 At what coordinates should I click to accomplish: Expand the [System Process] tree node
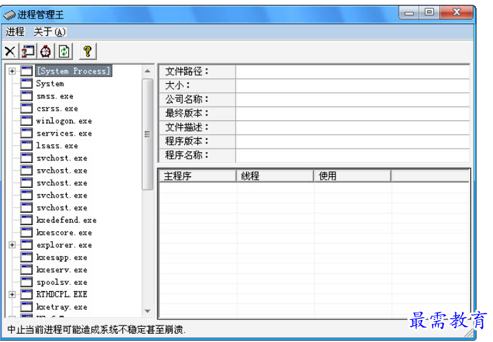[x=12, y=71]
